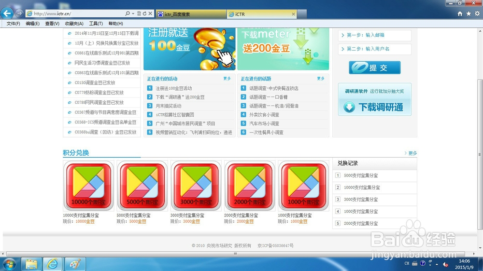483x271 pixels.
Task: Open the C0779奶粉调查金豆已发放 news item
Action: pos(99,93)
